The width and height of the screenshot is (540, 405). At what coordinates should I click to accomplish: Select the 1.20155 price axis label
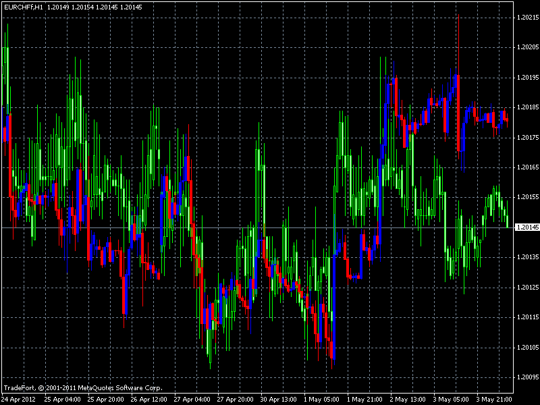[x=528, y=197]
